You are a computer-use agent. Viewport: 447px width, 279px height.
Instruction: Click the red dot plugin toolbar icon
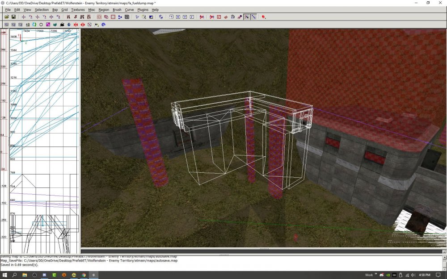(x=263, y=17)
